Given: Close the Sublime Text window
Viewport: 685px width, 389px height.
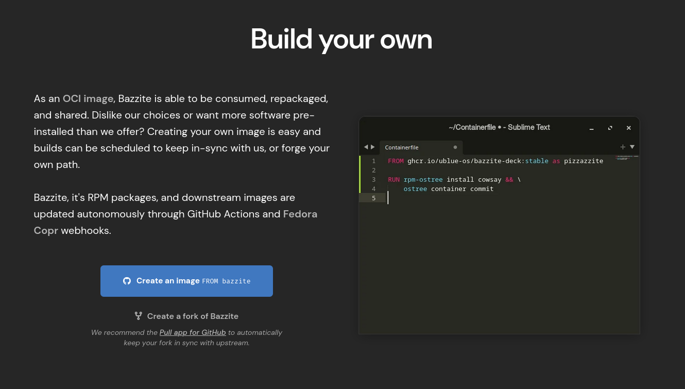Looking at the screenshot, I should (x=629, y=128).
